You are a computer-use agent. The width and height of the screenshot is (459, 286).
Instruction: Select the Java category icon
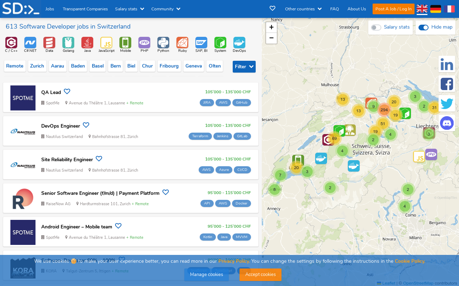coord(87,43)
